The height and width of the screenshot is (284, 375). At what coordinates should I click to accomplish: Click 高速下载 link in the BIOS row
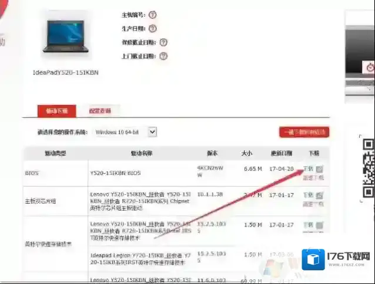tap(313, 178)
